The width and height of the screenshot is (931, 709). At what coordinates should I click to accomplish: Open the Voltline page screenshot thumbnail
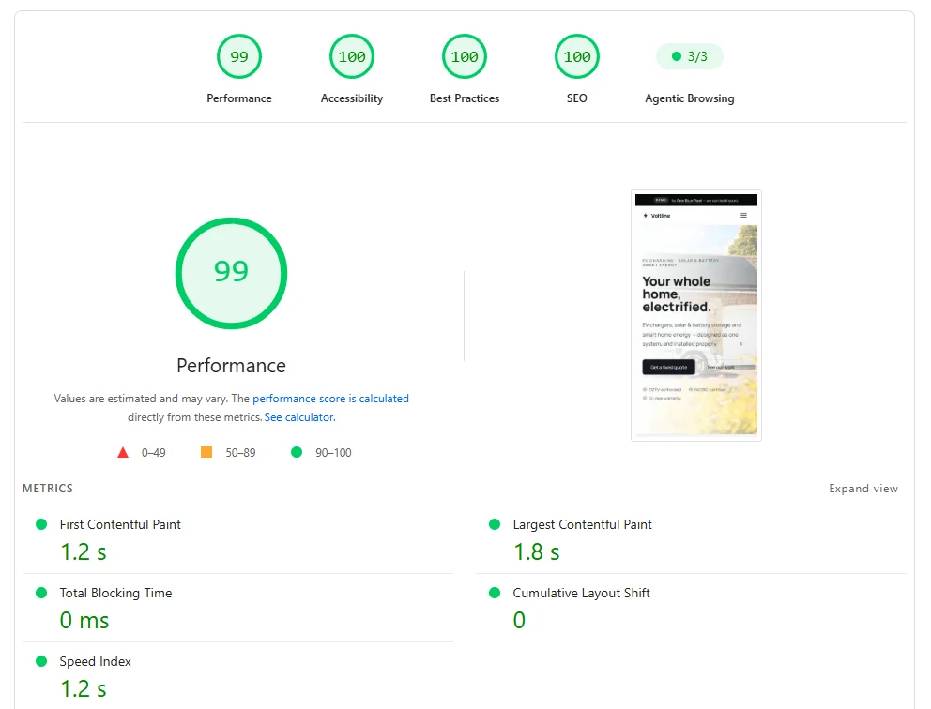coord(695,315)
